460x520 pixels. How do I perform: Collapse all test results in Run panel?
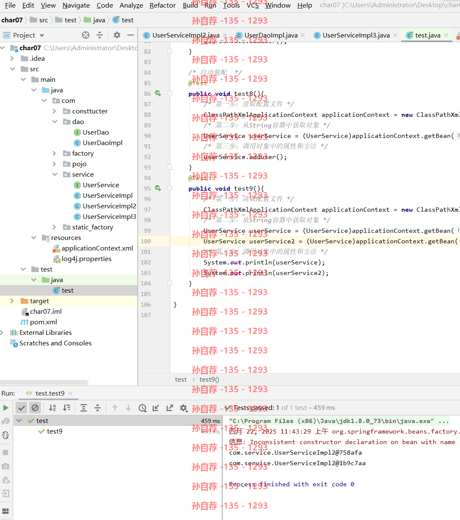[98, 408]
